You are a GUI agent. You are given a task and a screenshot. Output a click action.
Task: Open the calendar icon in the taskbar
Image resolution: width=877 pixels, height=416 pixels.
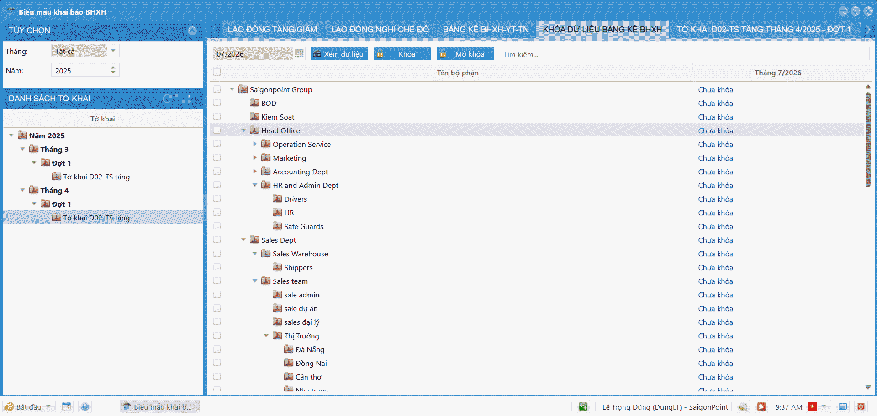point(67,406)
